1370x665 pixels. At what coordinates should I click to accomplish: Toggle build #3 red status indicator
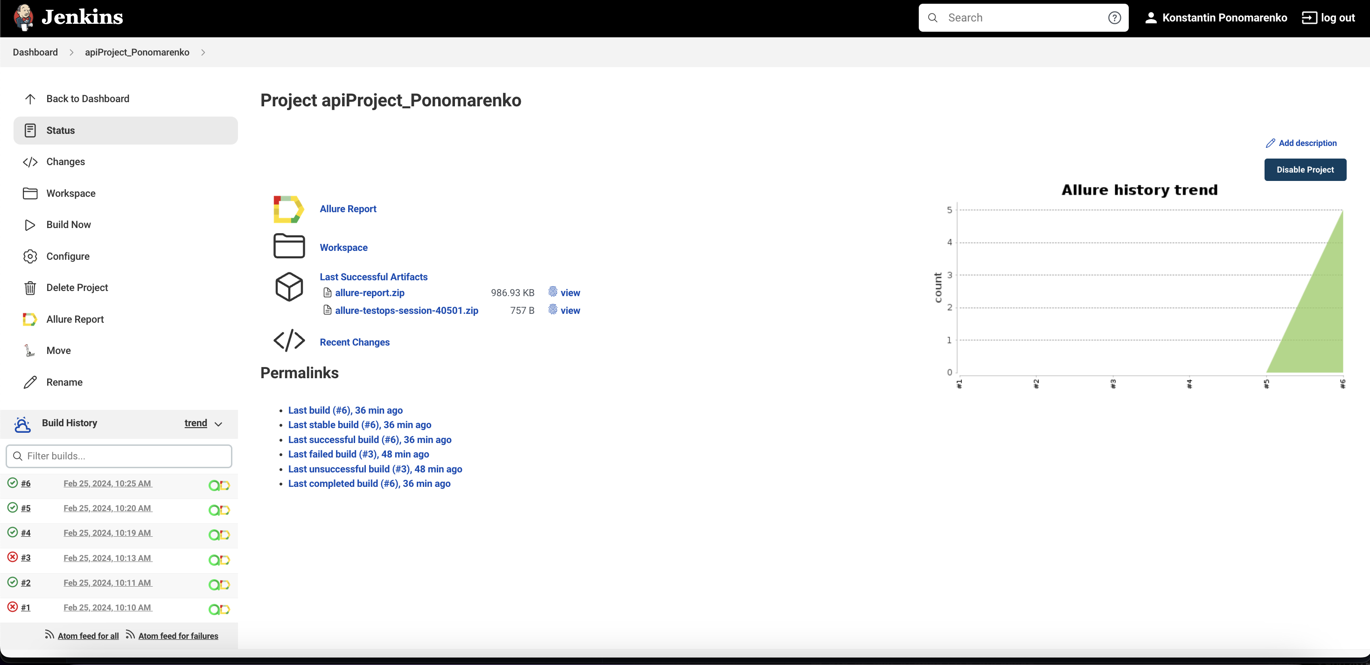point(12,558)
